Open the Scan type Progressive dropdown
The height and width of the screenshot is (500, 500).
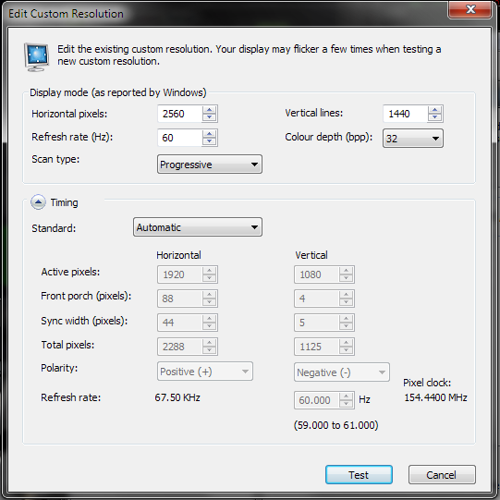coord(210,165)
